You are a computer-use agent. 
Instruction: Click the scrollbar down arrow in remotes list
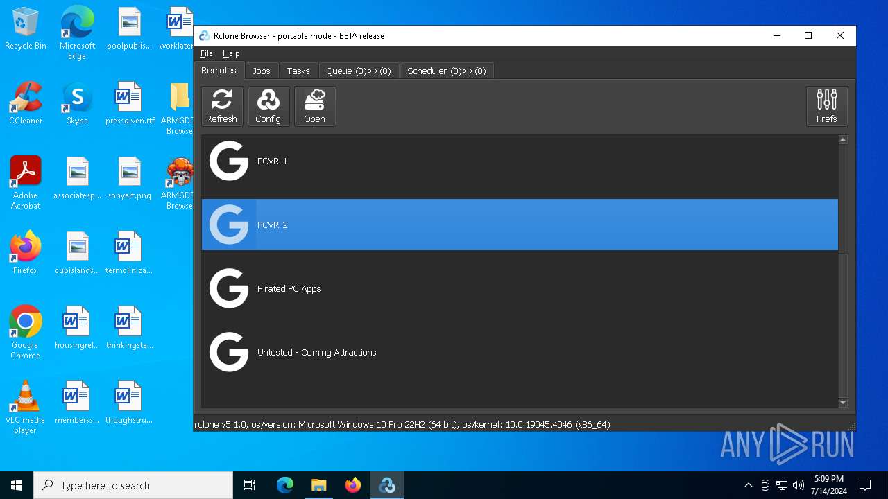(843, 403)
